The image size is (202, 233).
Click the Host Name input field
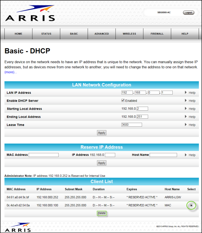pos(163,155)
